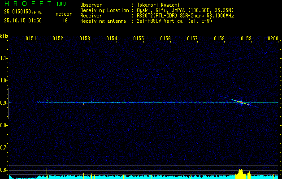The image size is (282, 179).
Task: Select the 0157 time marker
Action: [192, 39]
